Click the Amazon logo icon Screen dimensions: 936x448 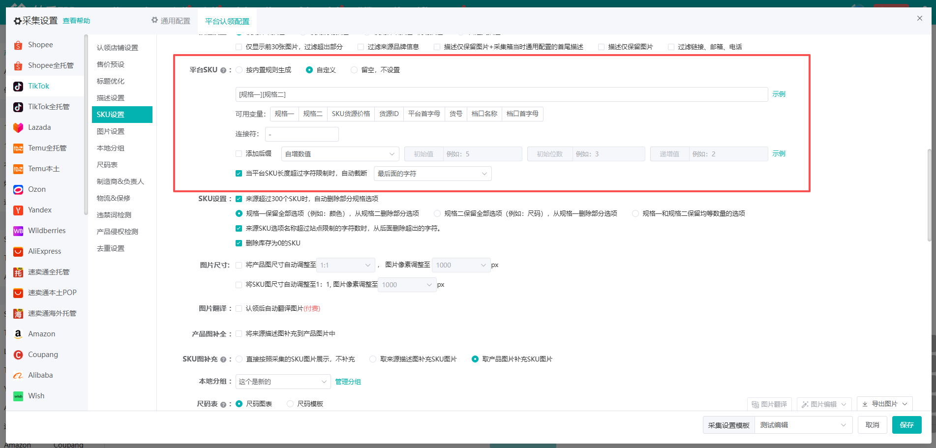18,334
